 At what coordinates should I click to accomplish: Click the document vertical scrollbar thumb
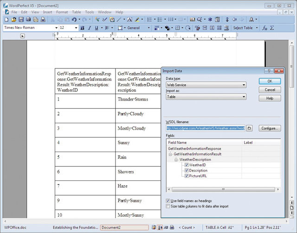tap(292, 67)
